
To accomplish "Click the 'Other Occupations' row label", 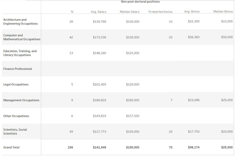I will (16, 116).
